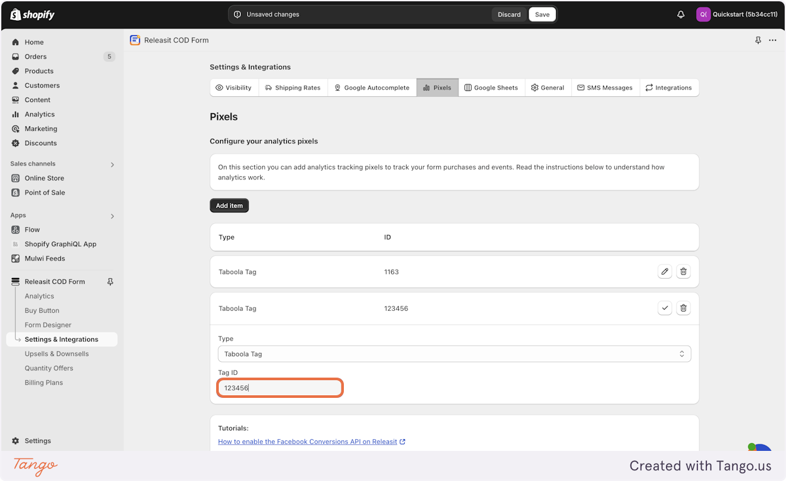Delete the Taboola Tag 123456 row
The image size is (786, 481).
(x=683, y=308)
